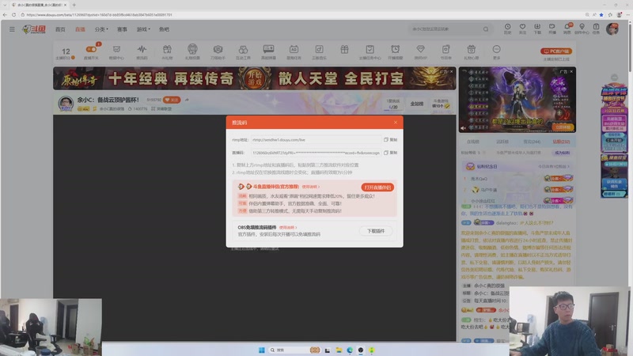Click the PC客户端 button
Image resolution: width=633 pixels, height=356 pixels.
click(x=556, y=51)
